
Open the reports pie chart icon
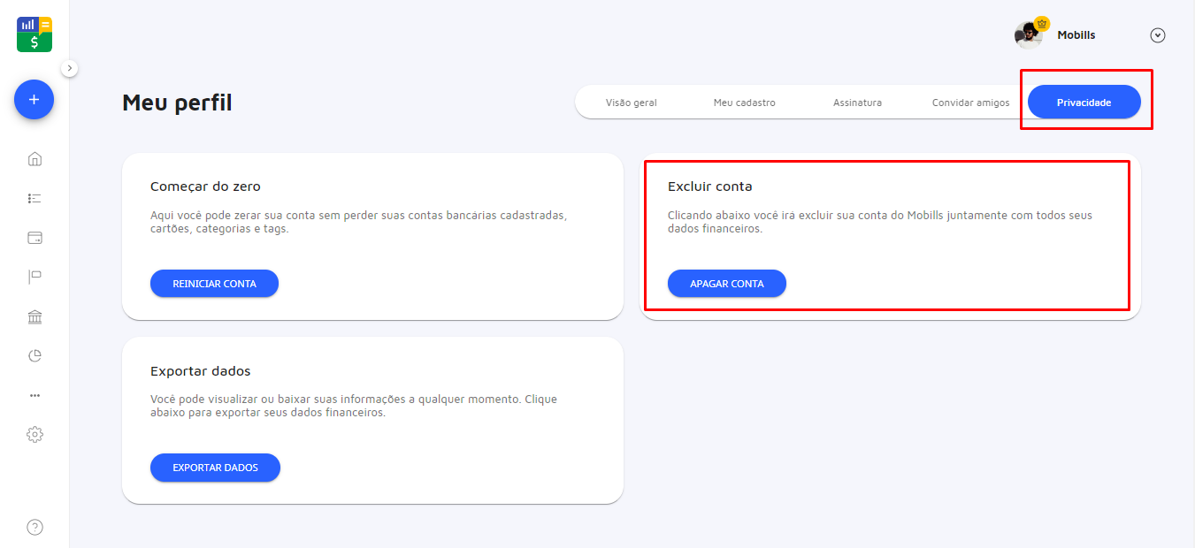pyautogui.click(x=34, y=356)
